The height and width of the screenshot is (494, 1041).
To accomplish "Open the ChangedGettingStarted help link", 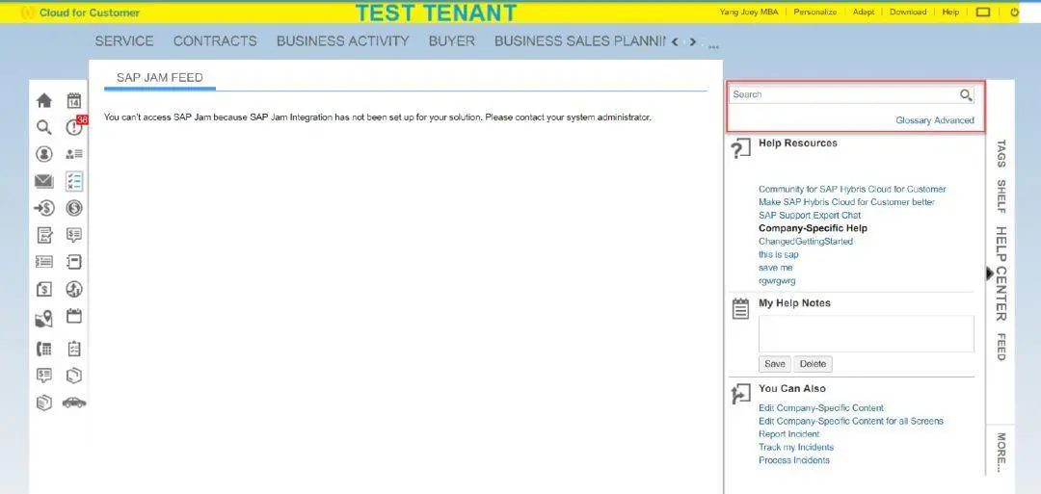I will [806, 242].
